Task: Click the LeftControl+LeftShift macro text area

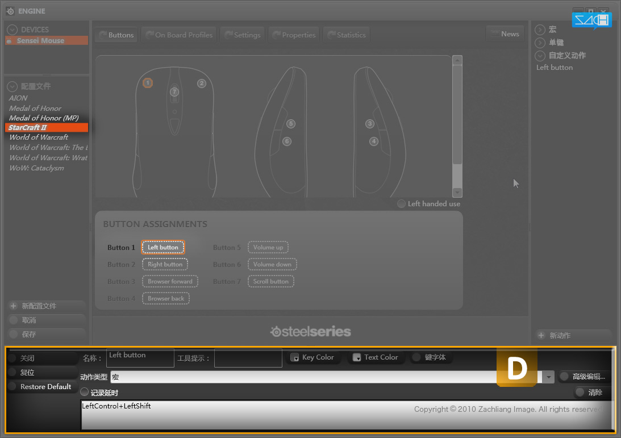Action: point(347,415)
